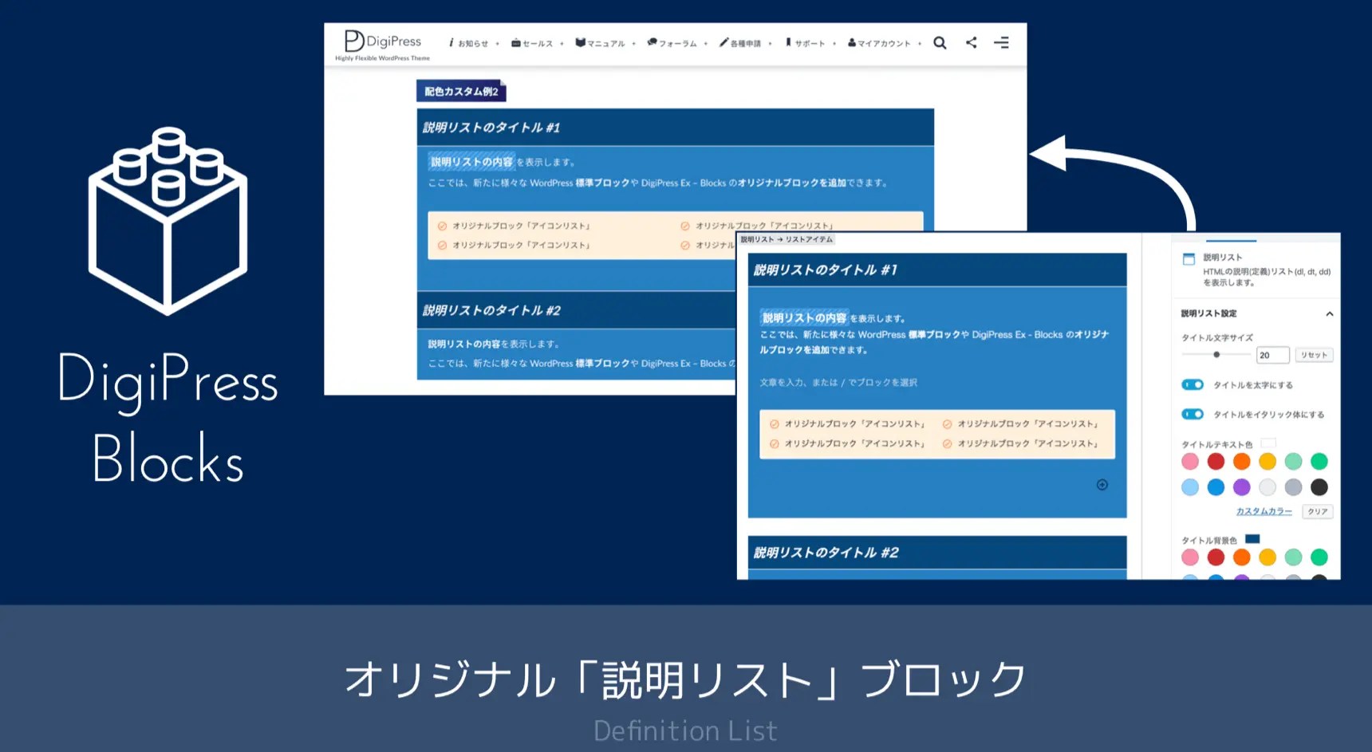1372x752 pixels.
Task: Click the マニュアル book icon in the menu
Action: (582, 42)
